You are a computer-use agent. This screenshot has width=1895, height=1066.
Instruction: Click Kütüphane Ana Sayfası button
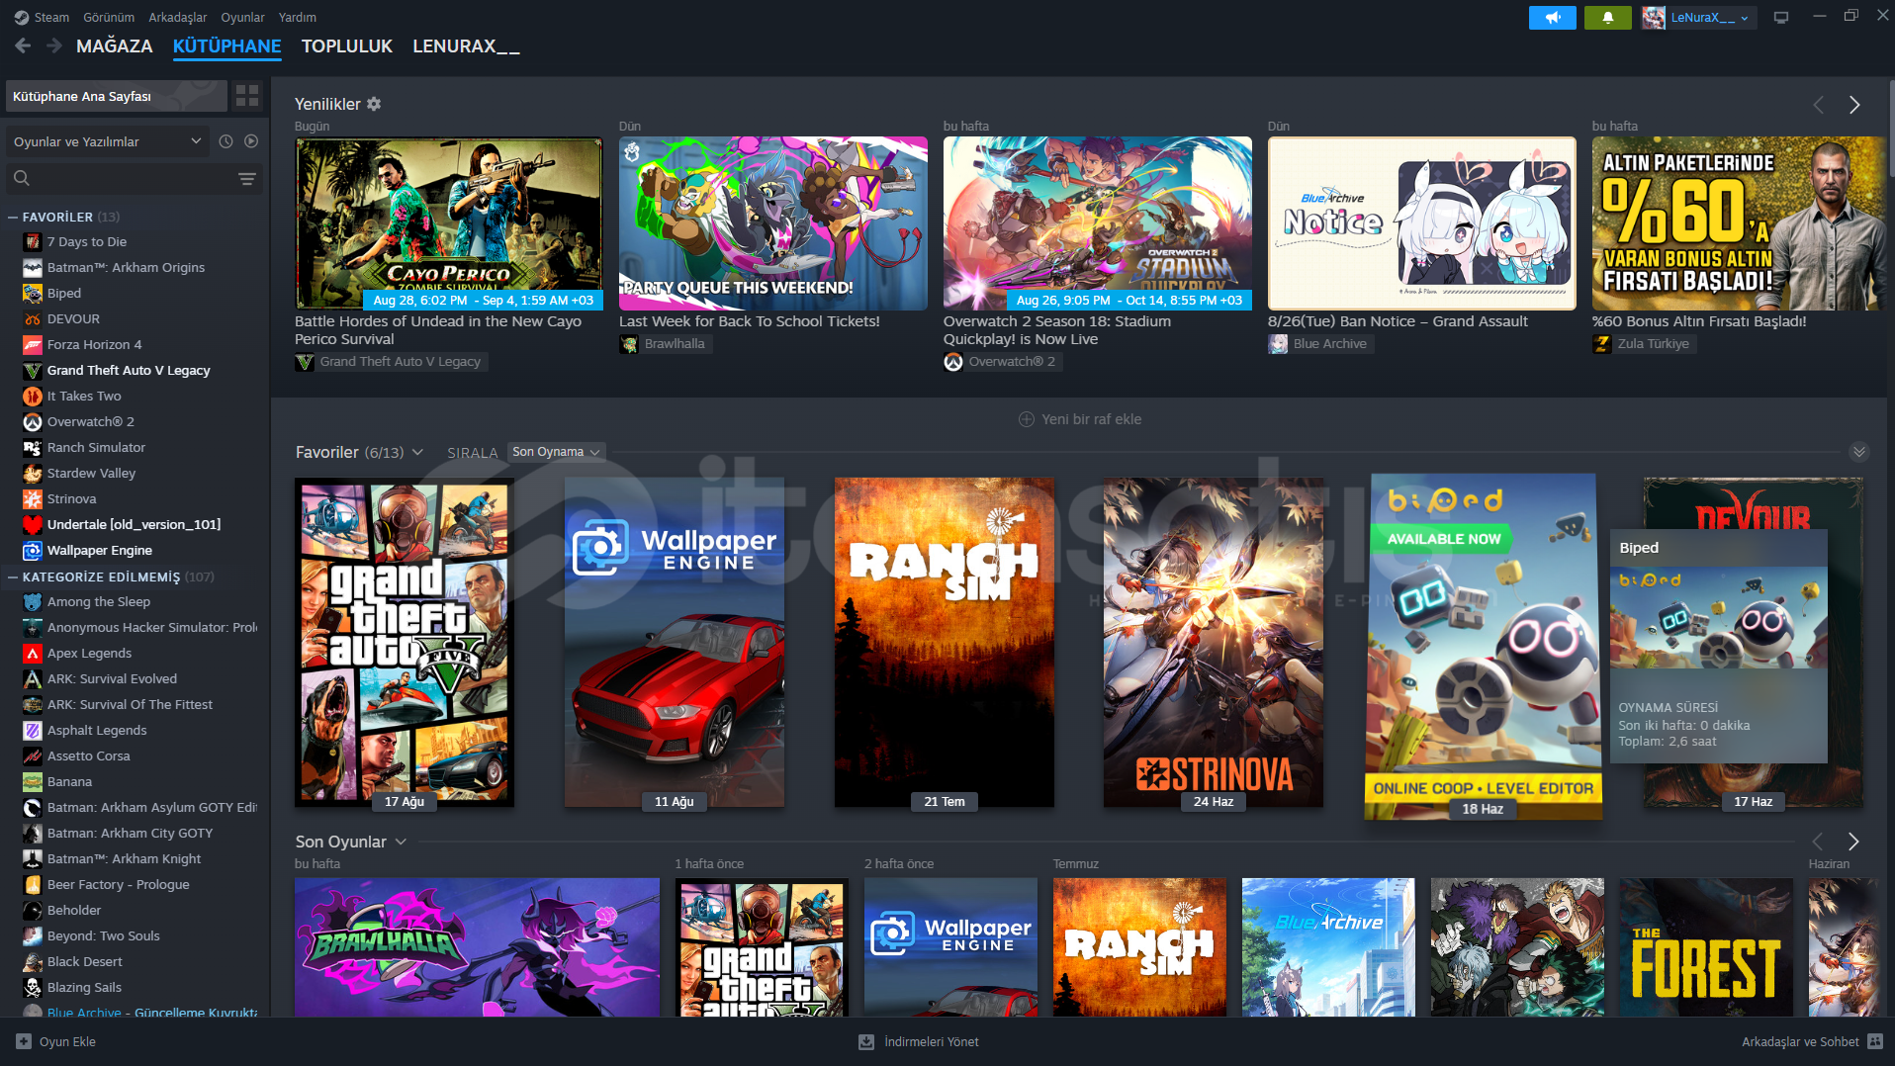point(117,96)
